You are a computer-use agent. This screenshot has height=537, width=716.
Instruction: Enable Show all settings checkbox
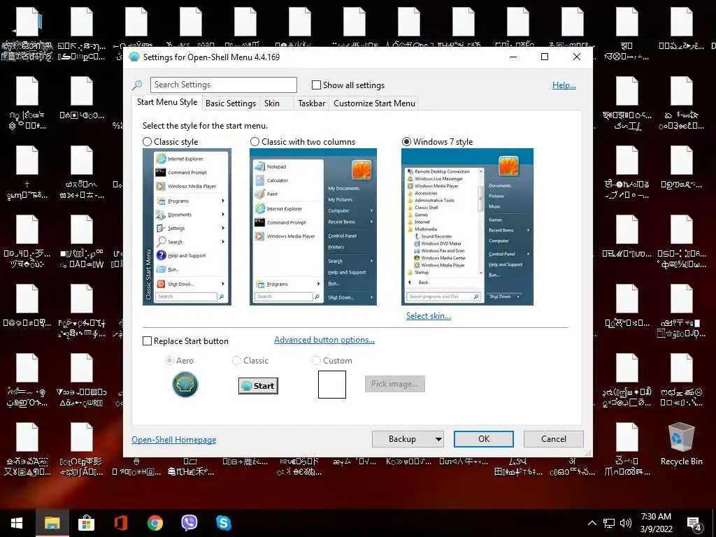click(316, 85)
